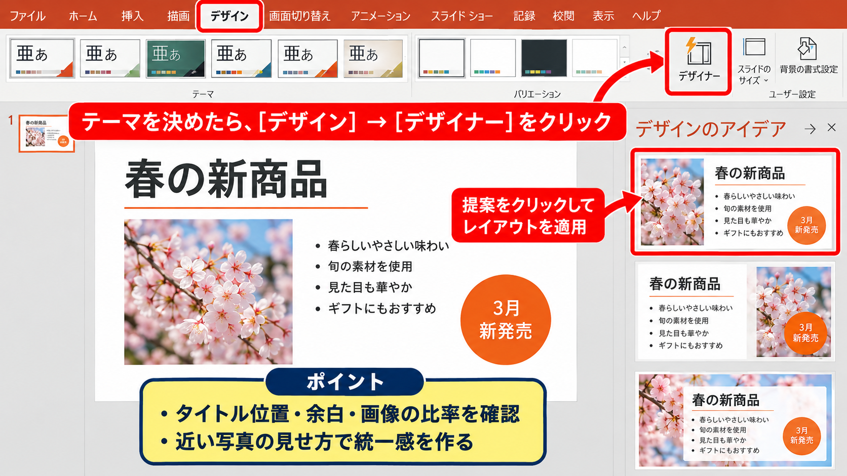Viewport: 847px width, 476px height.
Task: Select the first white theme thumbnail
Action: pos(42,59)
